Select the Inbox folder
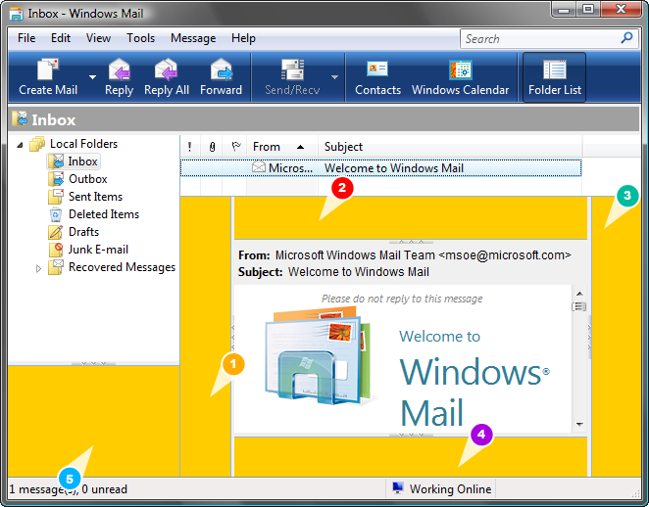This screenshot has width=649, height=507. click(82, 161)
